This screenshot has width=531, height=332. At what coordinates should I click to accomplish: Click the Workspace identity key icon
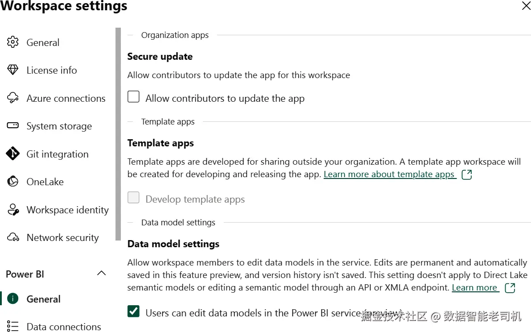(13, 210)
